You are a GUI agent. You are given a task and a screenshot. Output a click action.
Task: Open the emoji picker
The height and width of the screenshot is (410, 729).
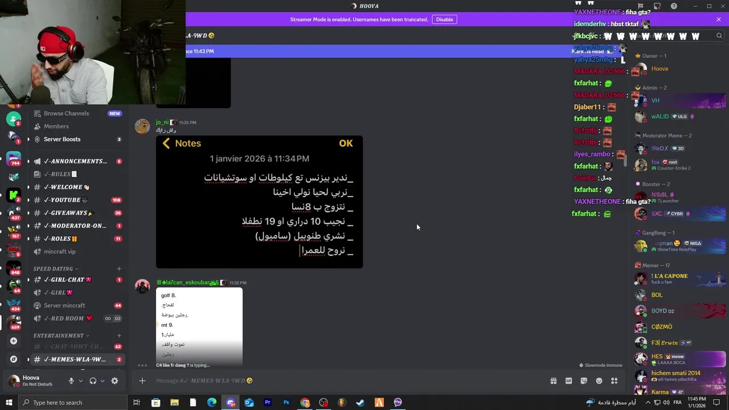click(599, 381)
